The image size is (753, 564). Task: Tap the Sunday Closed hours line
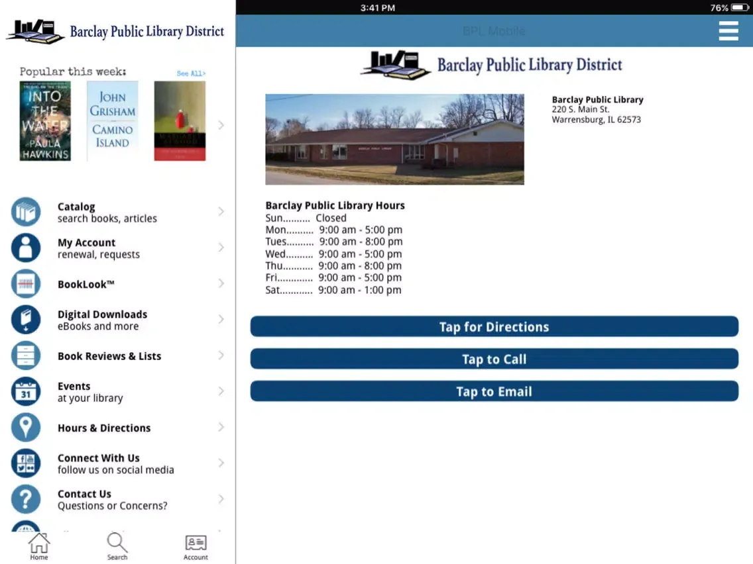306,218
